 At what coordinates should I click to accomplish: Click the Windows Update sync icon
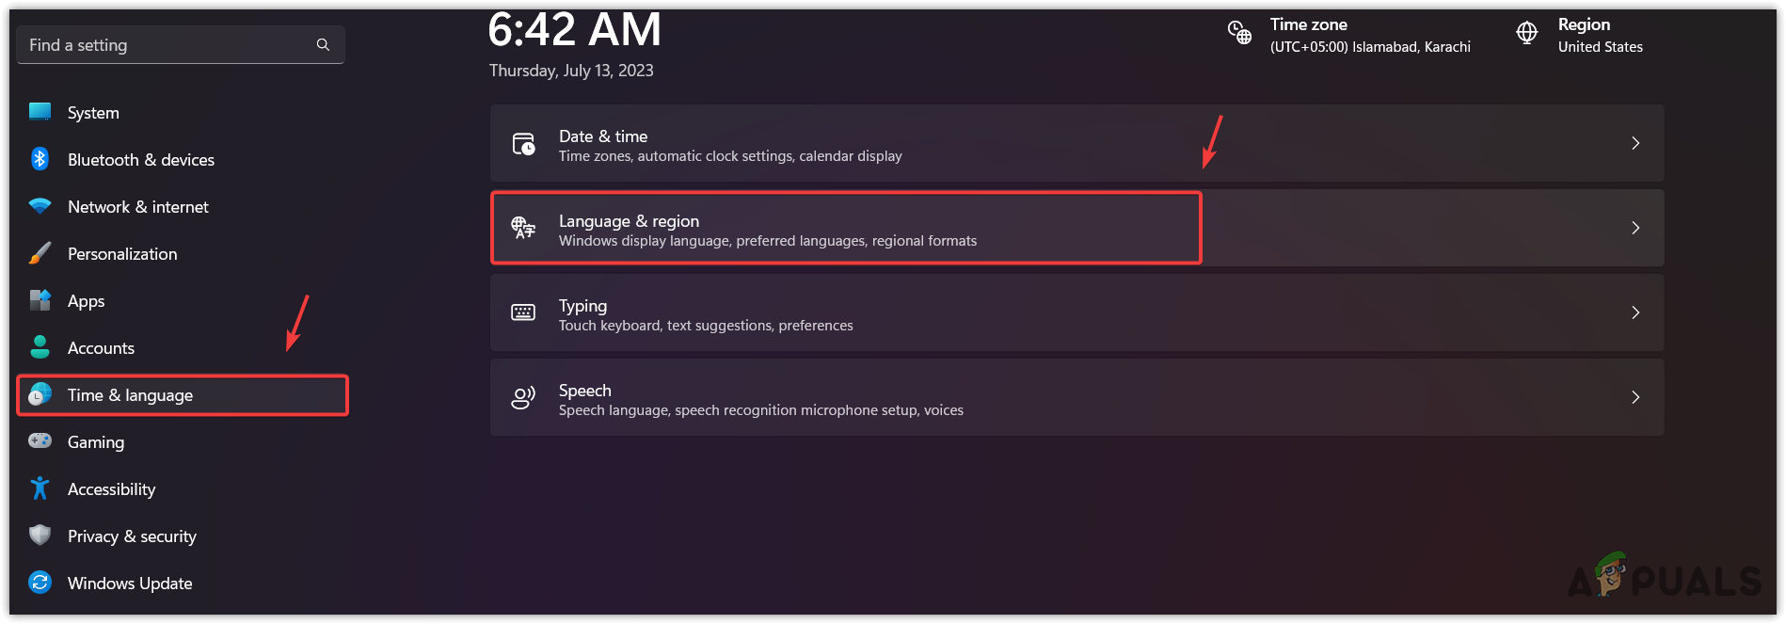(40, 583)
